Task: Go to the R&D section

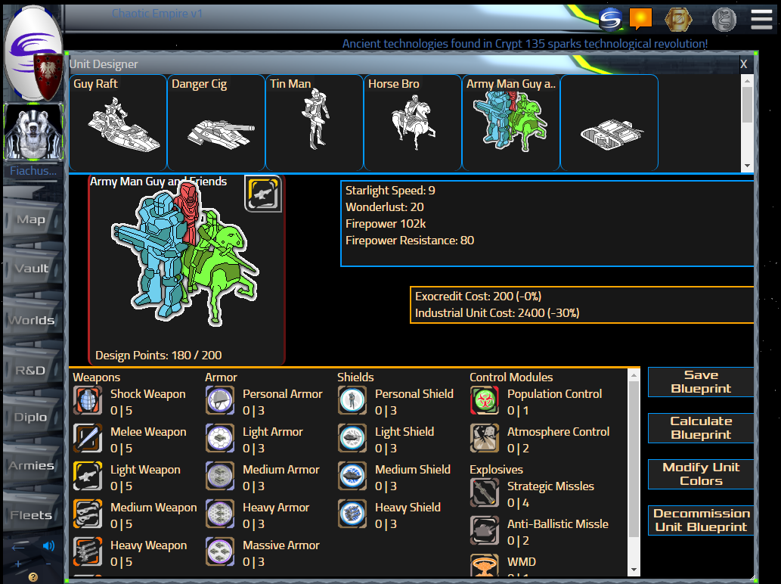Action: 32,371
